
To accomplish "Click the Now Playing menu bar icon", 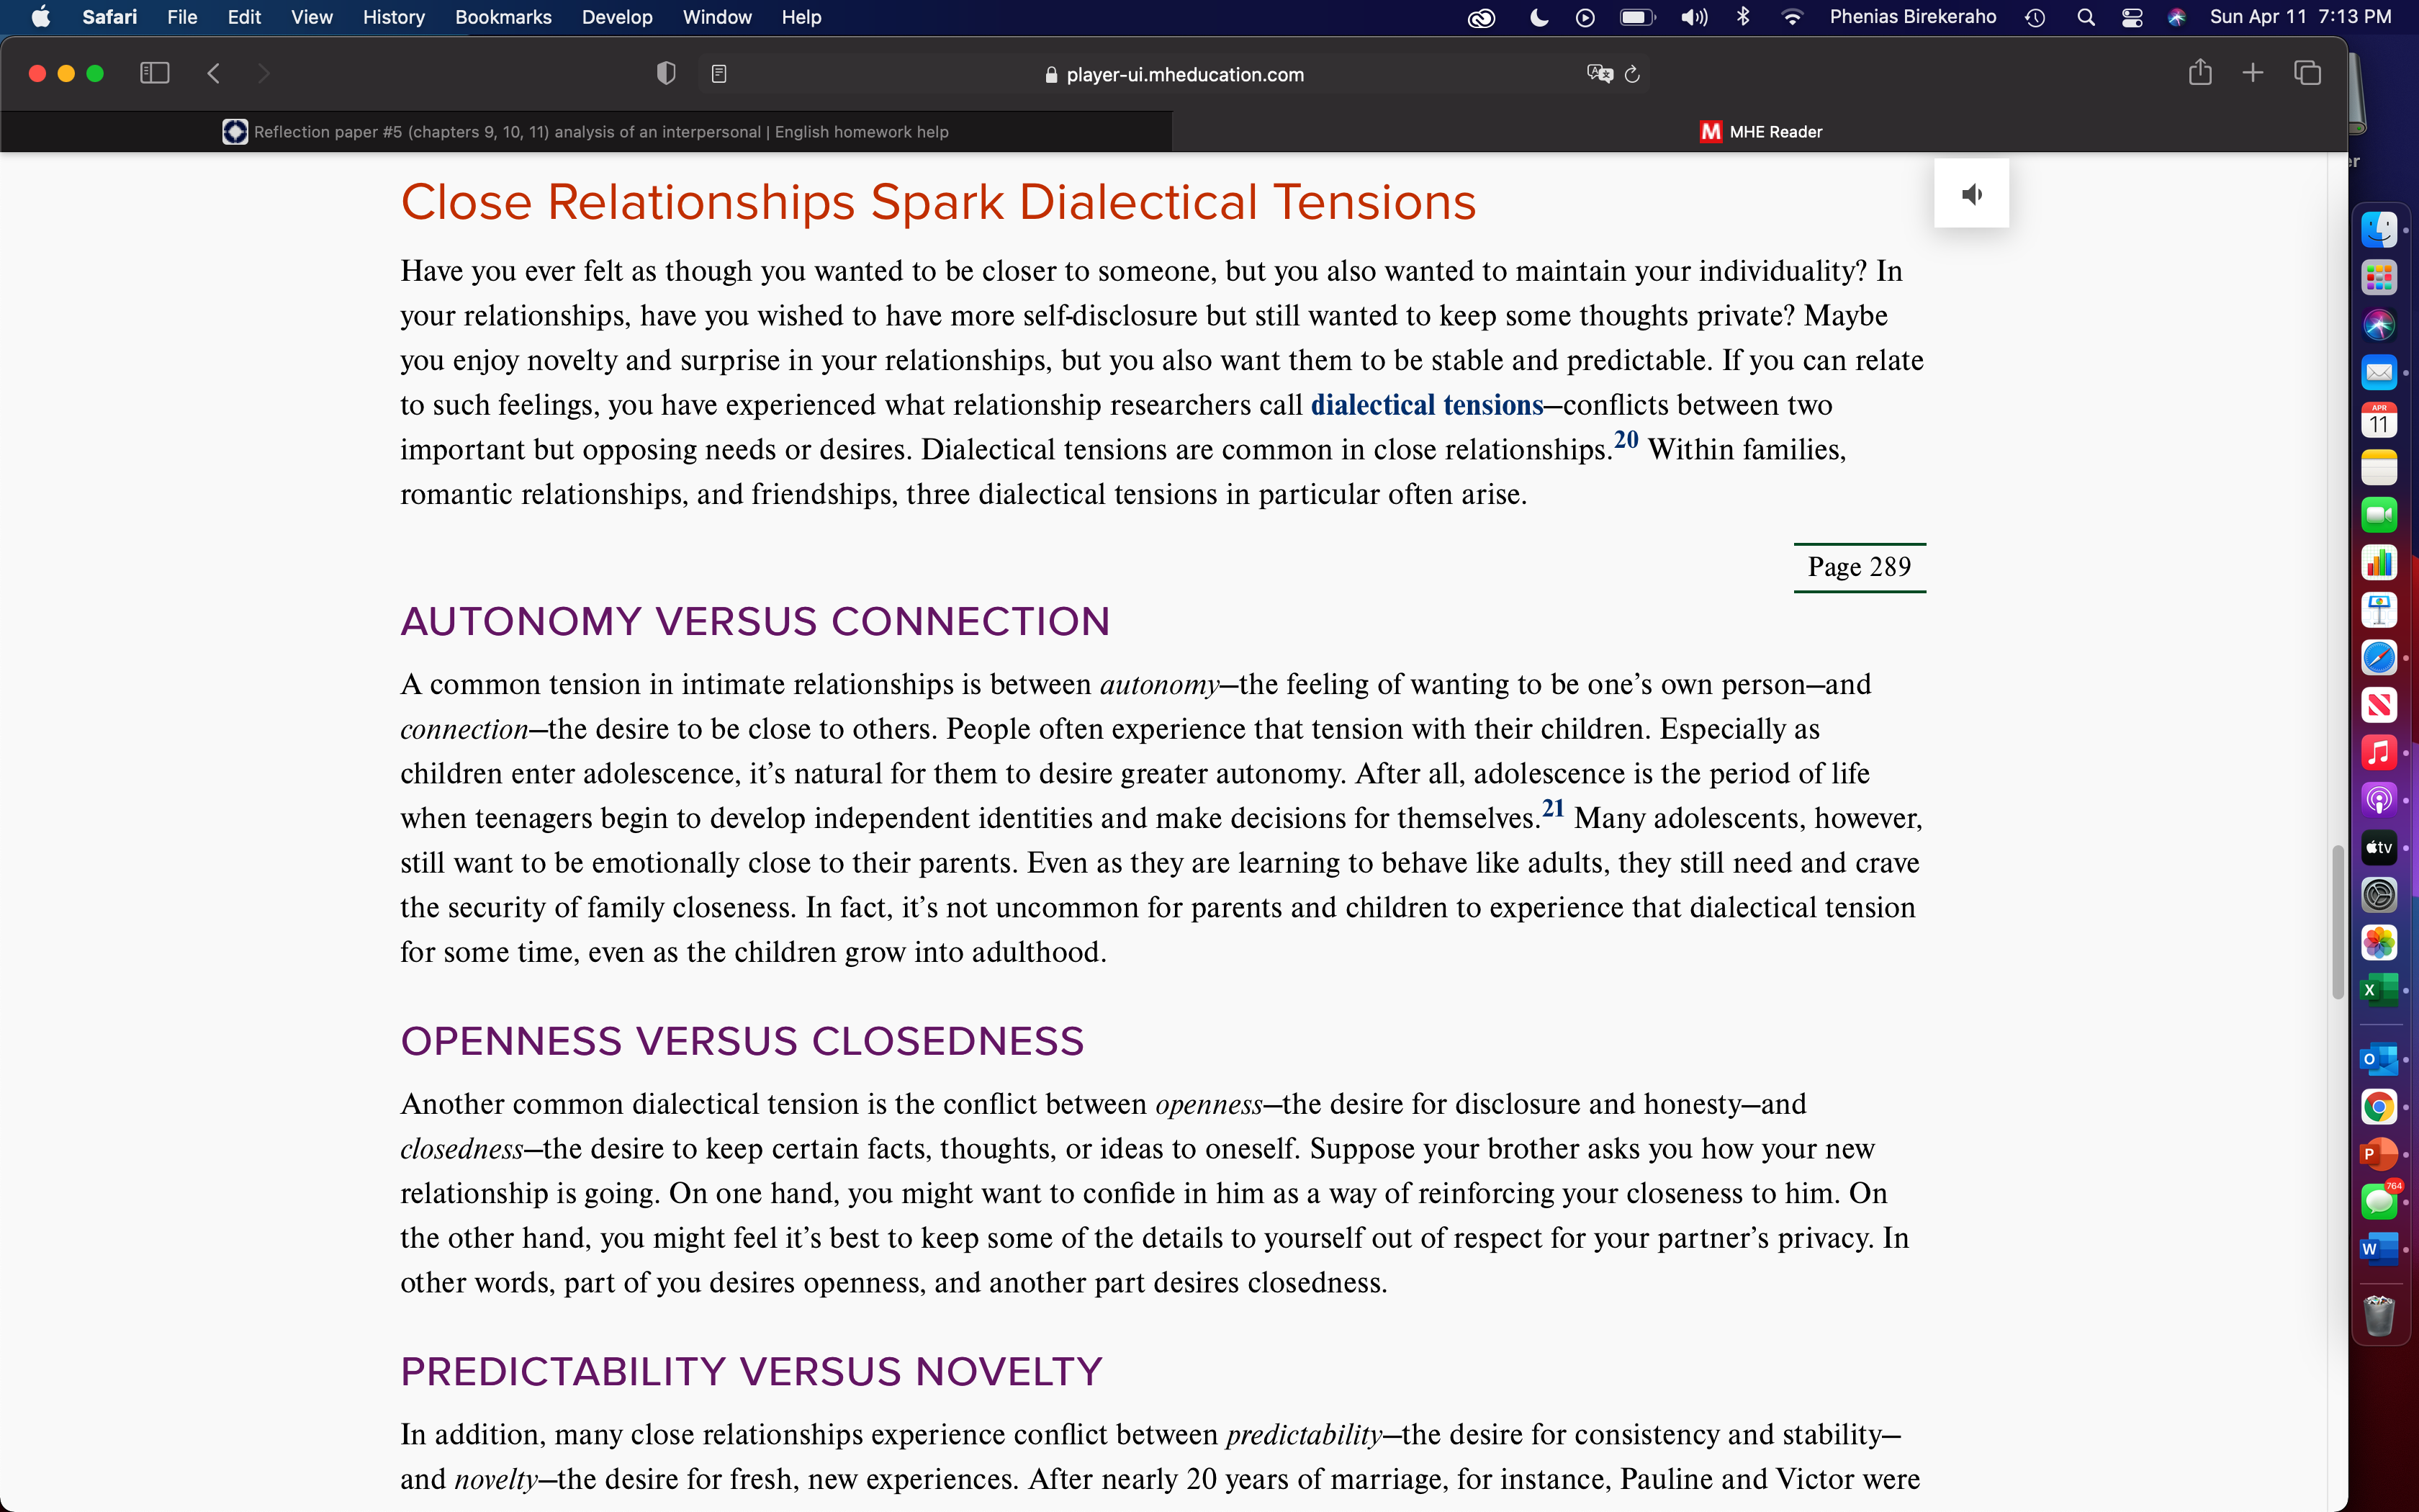I will [1585, 17].
